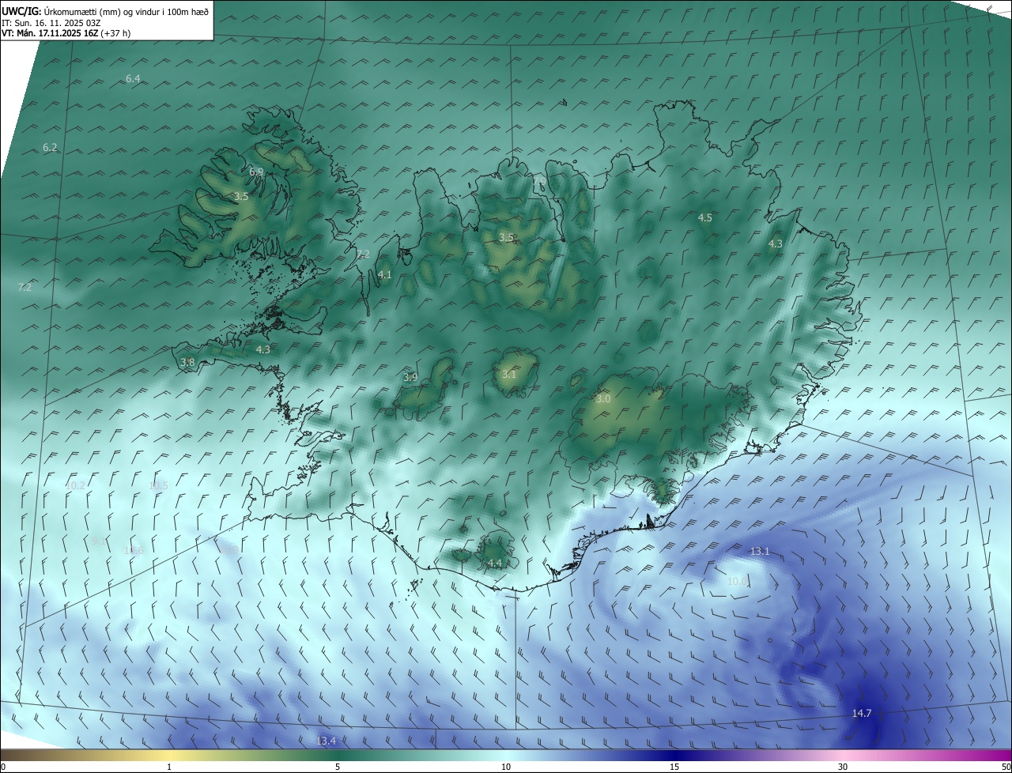Click the 14.7 value label
Viewport: 1012px width, 773px height.
862,713
